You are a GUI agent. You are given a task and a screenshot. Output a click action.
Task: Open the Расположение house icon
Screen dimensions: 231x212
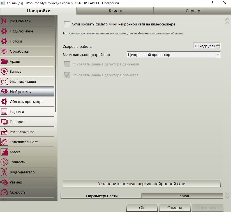(4, 132)
